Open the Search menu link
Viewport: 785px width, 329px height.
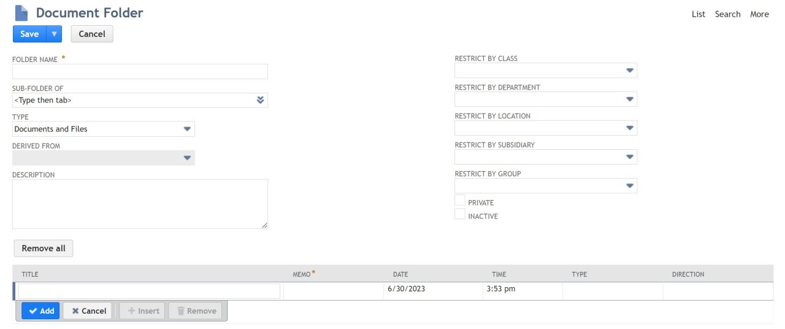click(x=727, y=14)
